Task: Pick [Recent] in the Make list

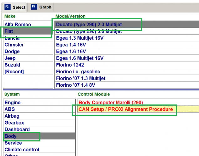Action: 14,71
